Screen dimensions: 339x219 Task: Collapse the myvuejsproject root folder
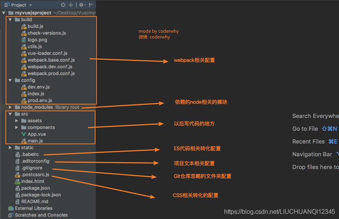(4, 13)
